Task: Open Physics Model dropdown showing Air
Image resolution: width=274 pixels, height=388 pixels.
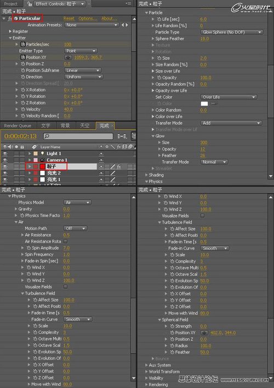Action: pyautogui.click(x=77, y=202)
